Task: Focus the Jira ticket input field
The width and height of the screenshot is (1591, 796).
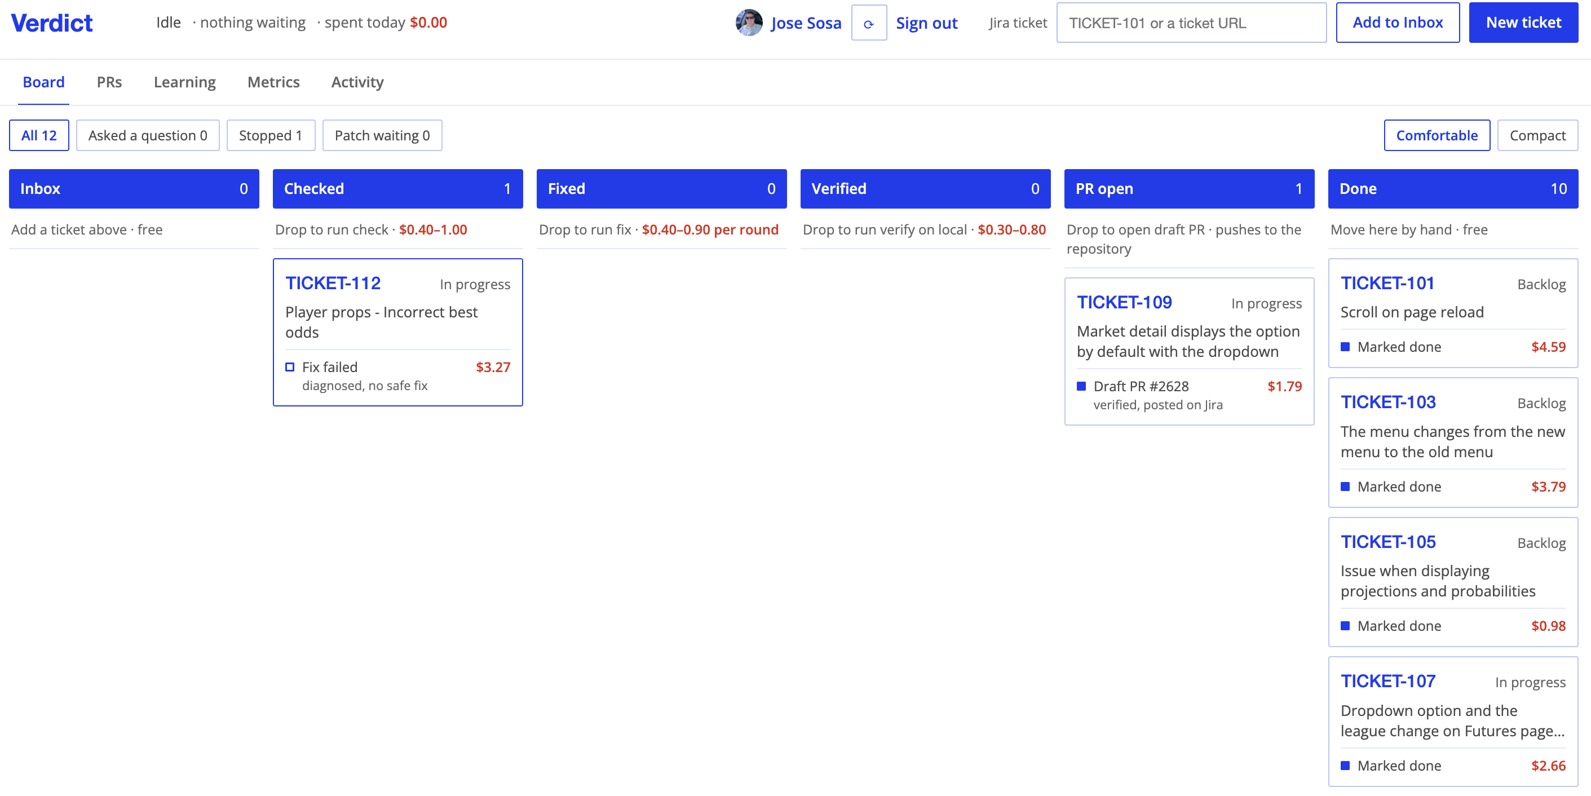Action: [1191, 23]
